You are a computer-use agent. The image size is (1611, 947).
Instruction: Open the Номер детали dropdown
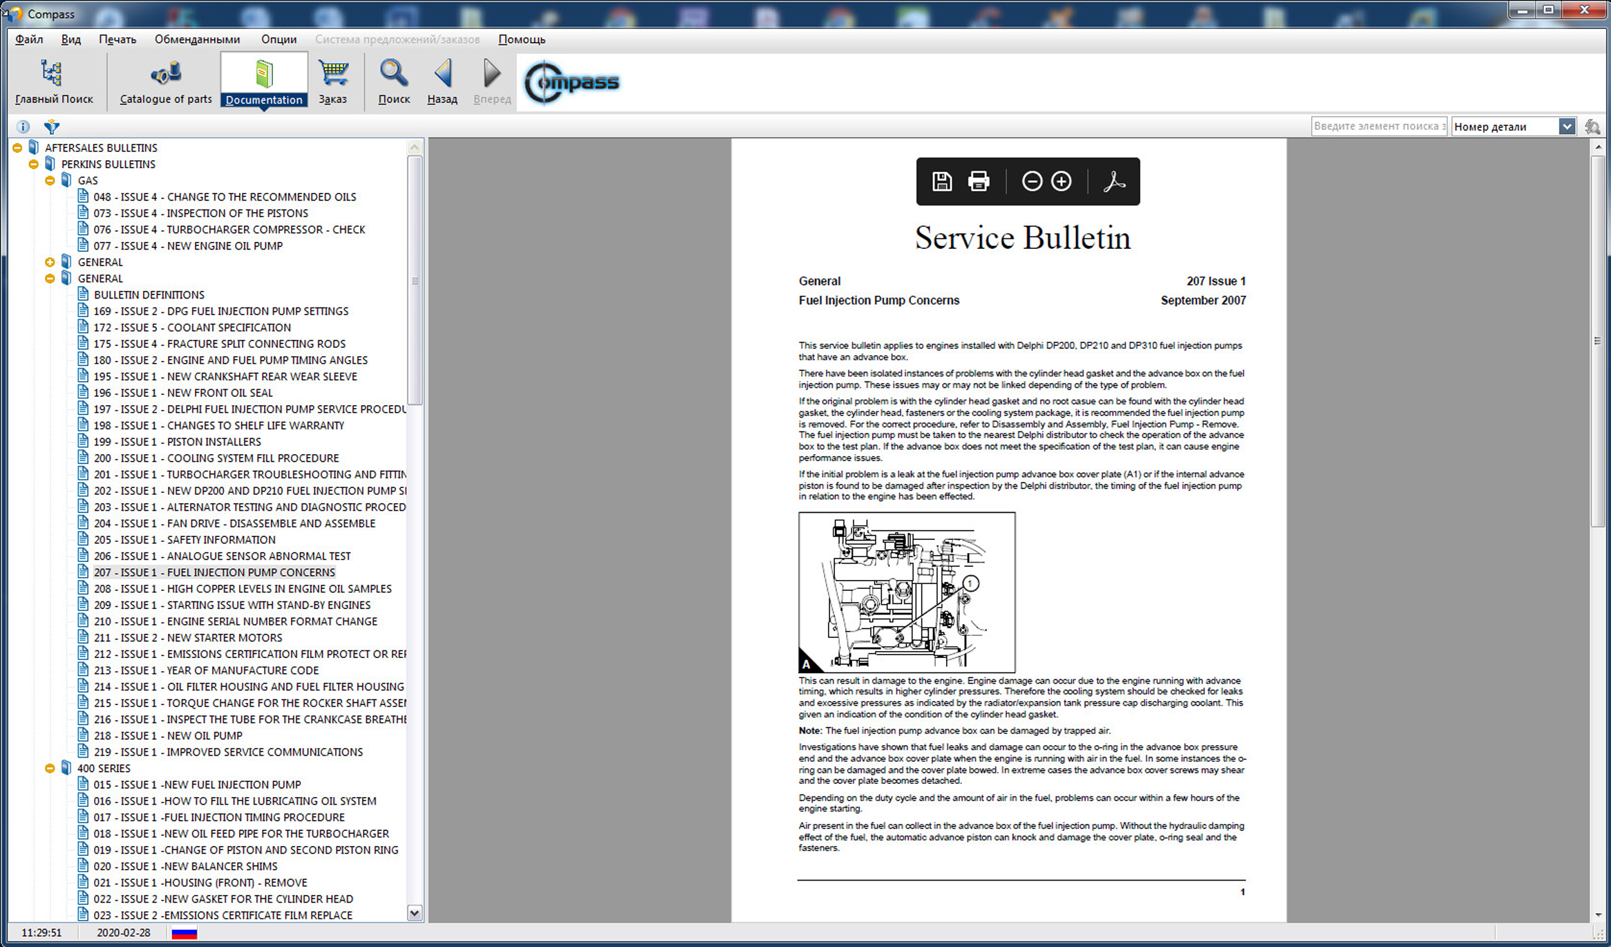coord(1566,126)
